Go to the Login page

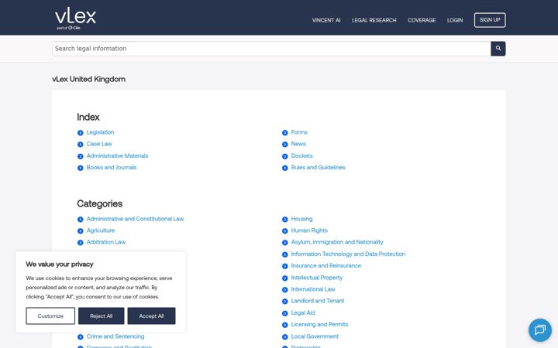tap(455, 20)
